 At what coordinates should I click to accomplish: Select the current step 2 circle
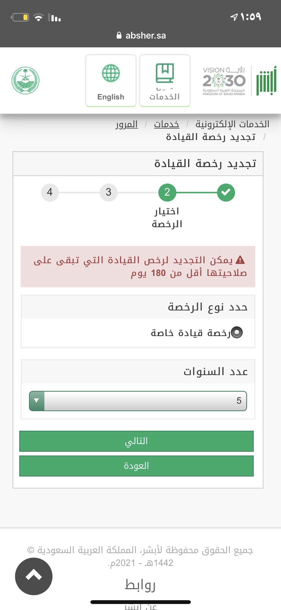[167, 192]
